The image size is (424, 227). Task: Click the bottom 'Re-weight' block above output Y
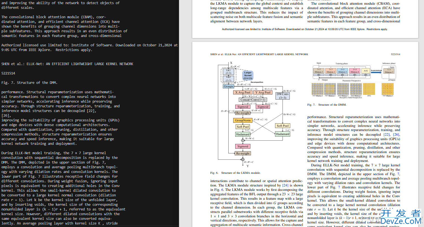243,153
